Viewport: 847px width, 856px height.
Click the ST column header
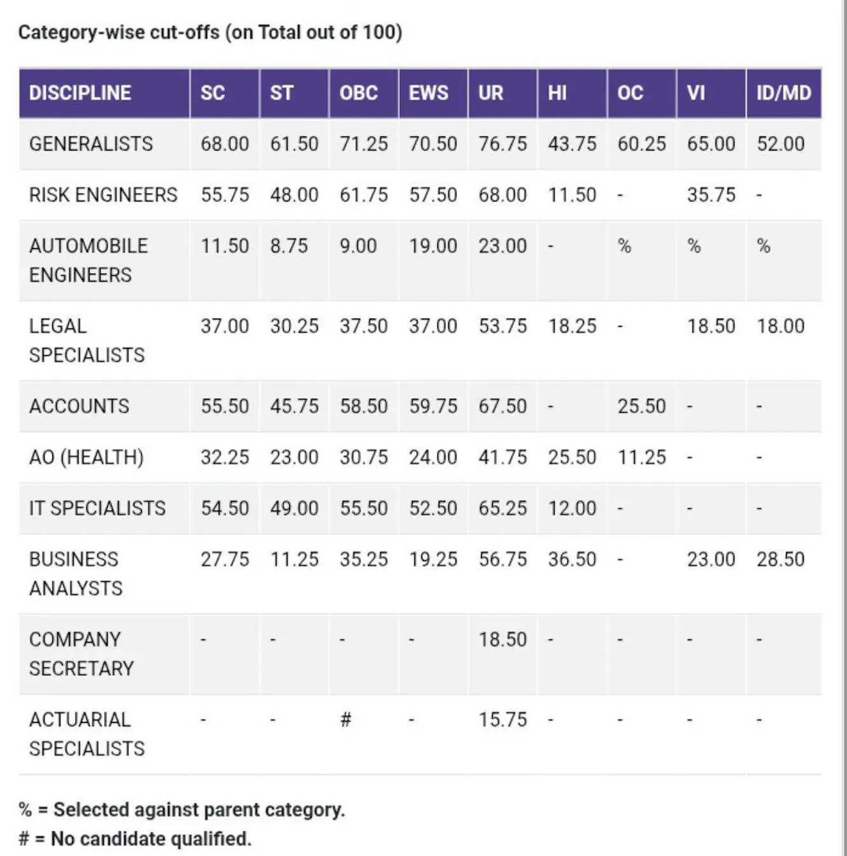[x=281, y=93]
